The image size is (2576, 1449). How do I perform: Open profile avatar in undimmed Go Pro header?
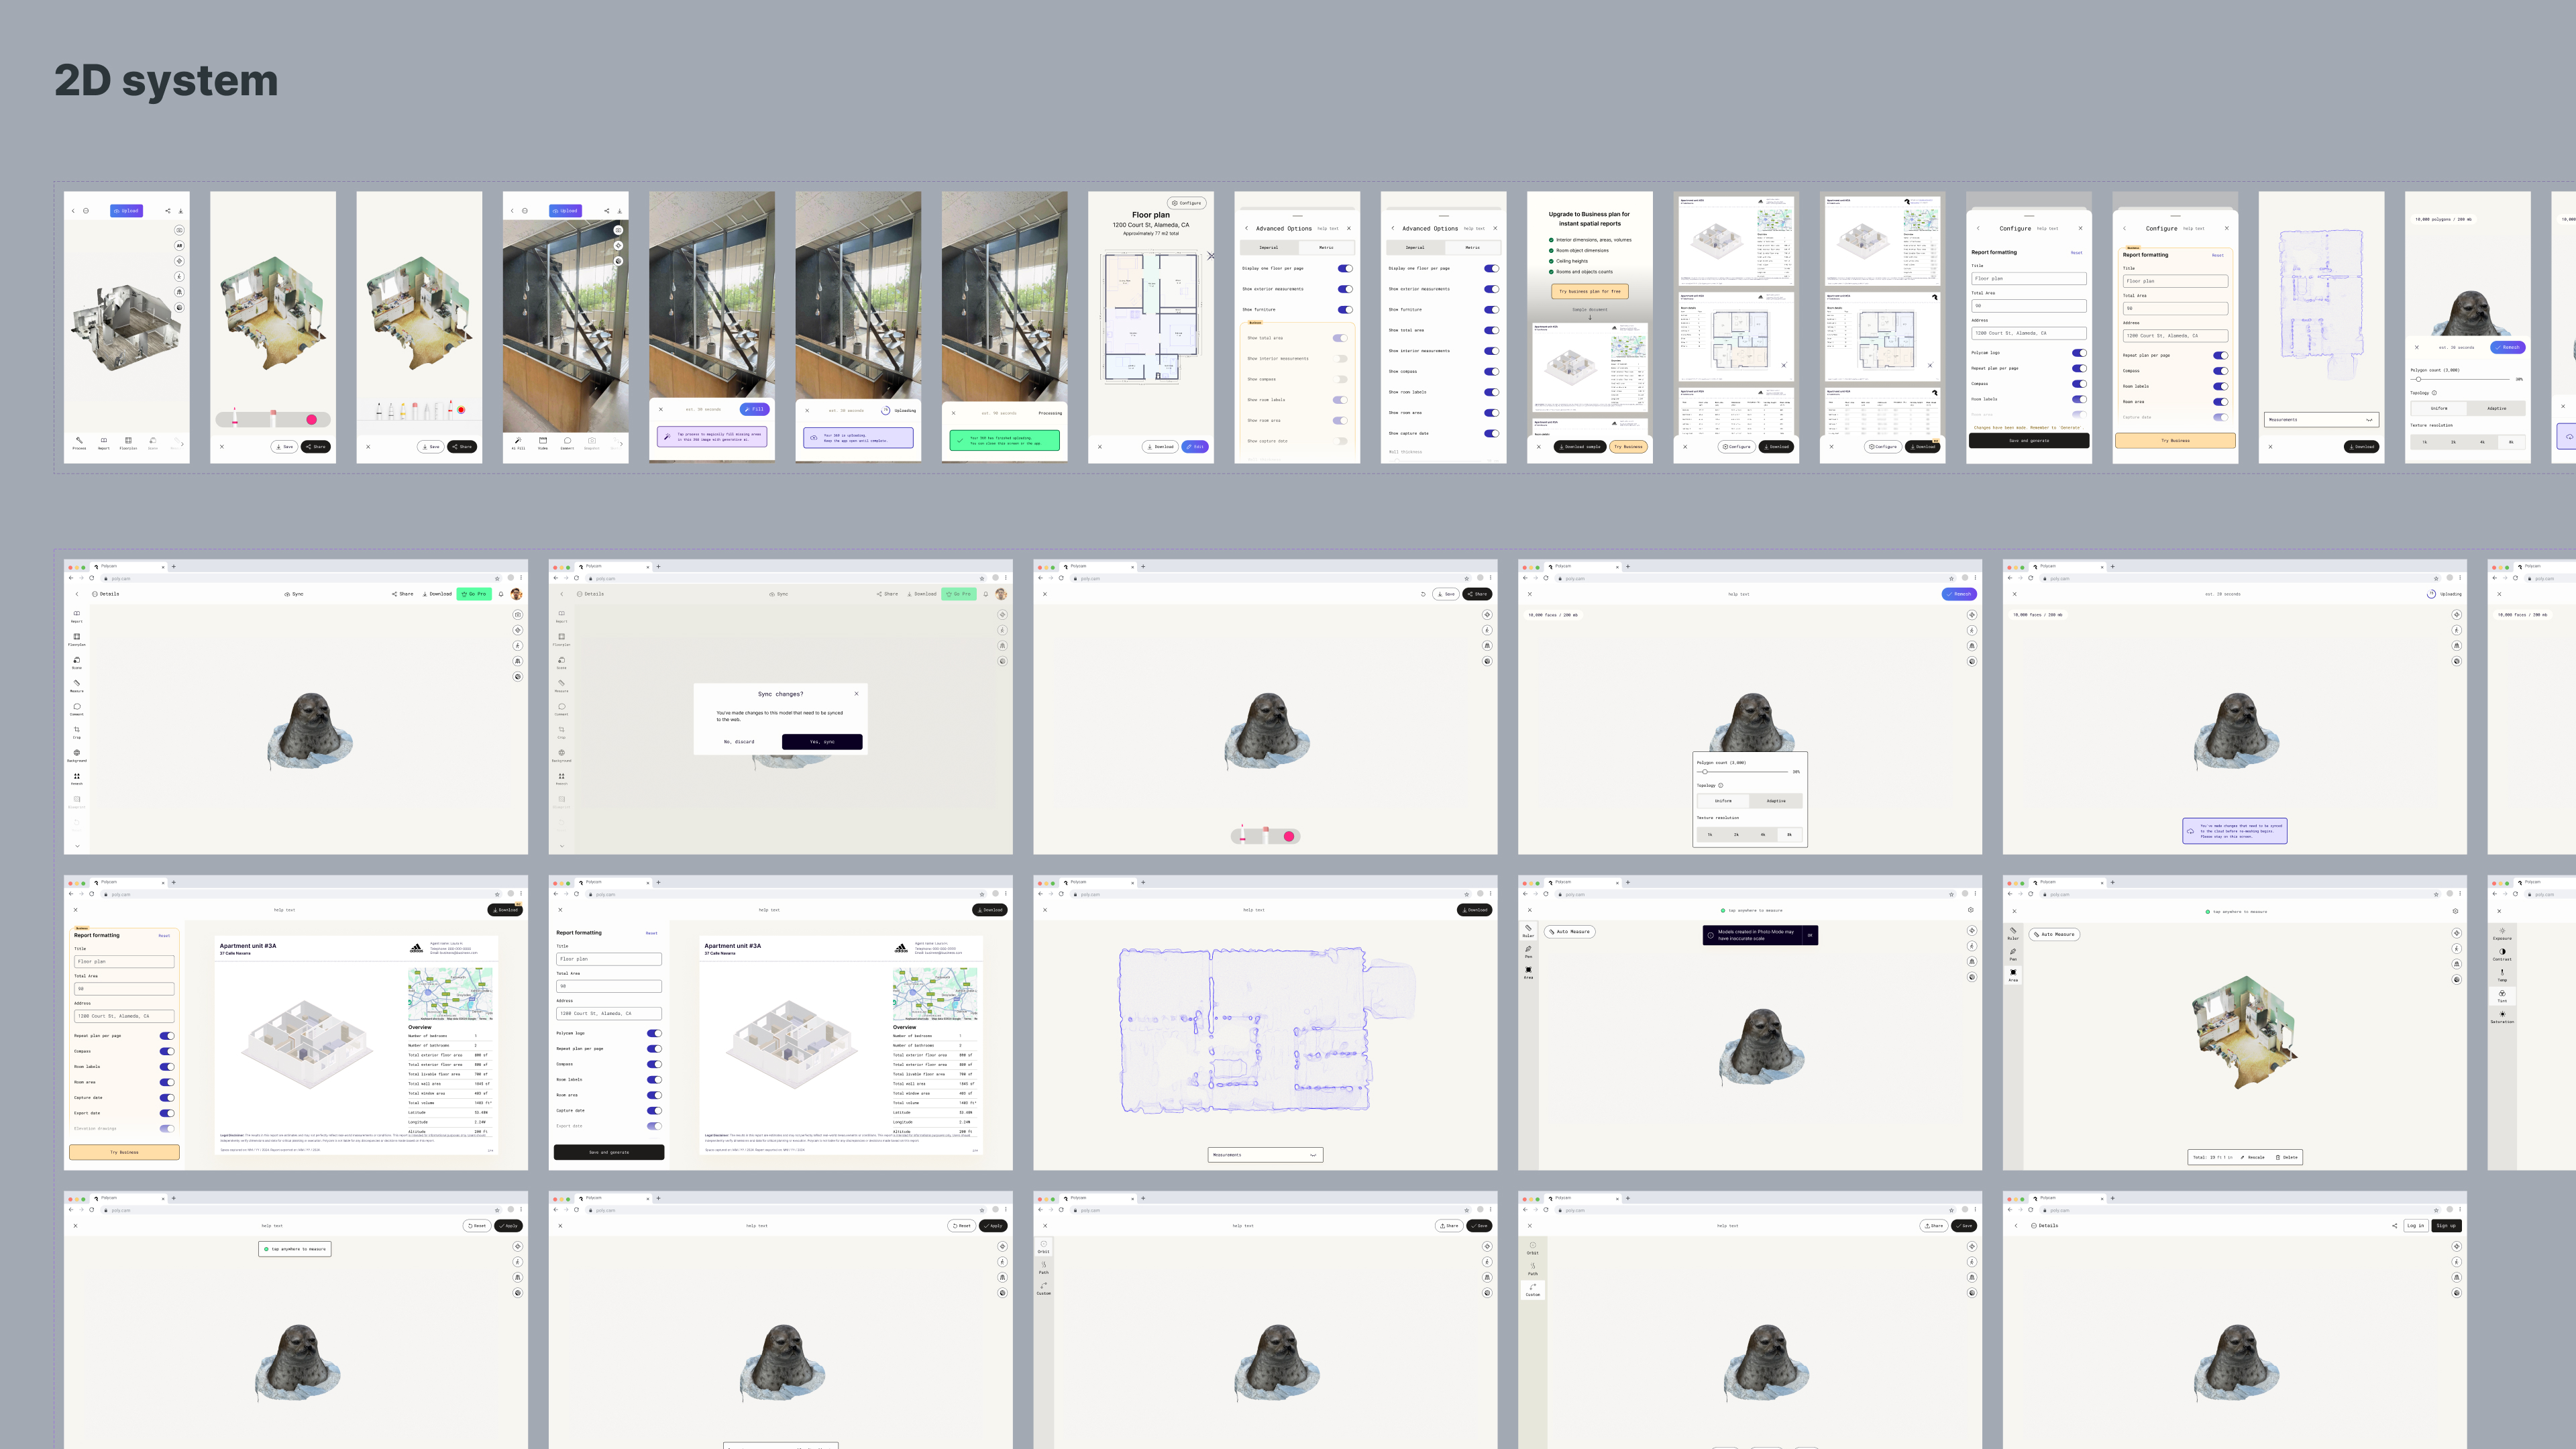(517, 594)
